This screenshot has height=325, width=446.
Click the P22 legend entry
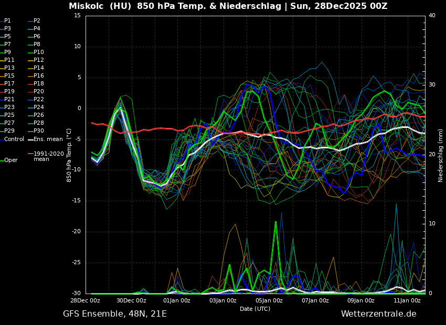(39, 100)
